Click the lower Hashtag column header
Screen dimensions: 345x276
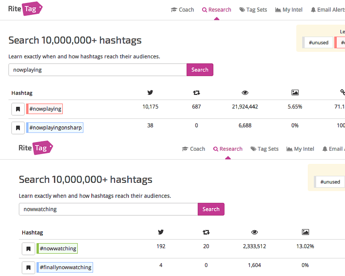(x=32, y=233)
